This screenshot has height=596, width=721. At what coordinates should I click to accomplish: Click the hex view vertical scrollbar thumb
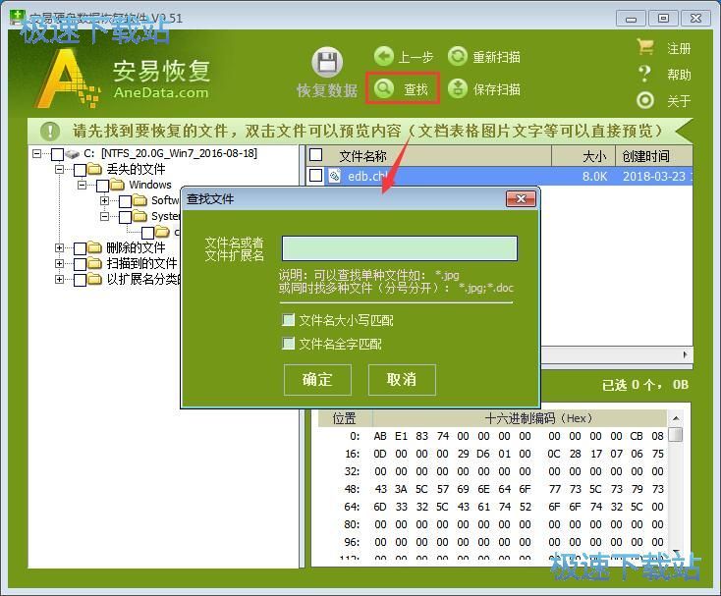676,434
